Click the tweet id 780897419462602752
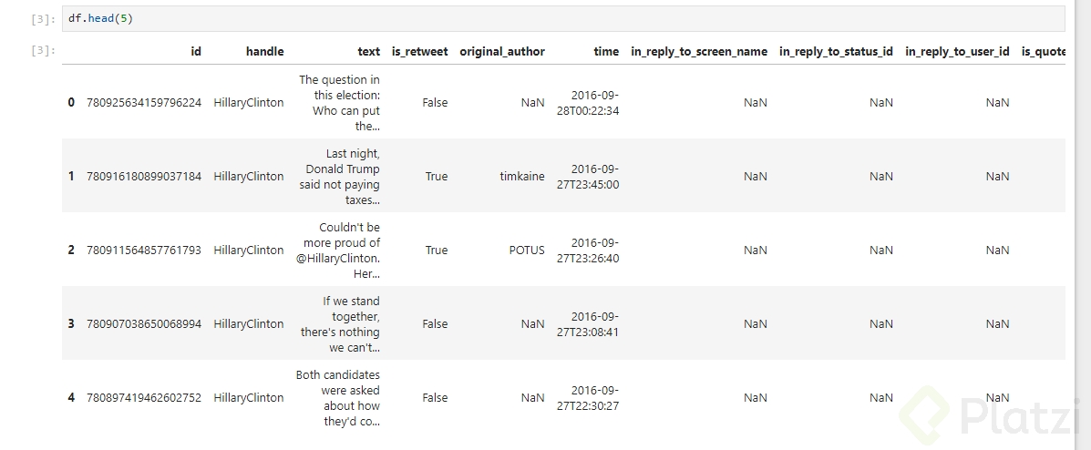1091x450 pixels. (x=144, y=398)
